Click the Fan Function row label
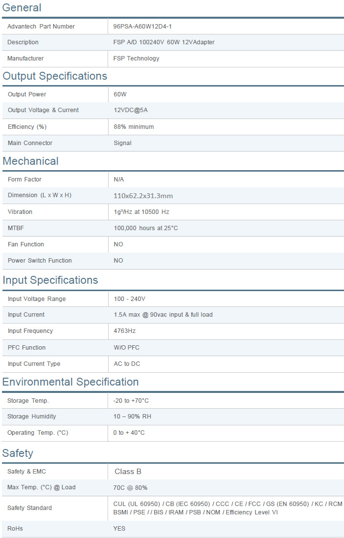The height and width of the screenshot is (538, 344). click(26, 244)
